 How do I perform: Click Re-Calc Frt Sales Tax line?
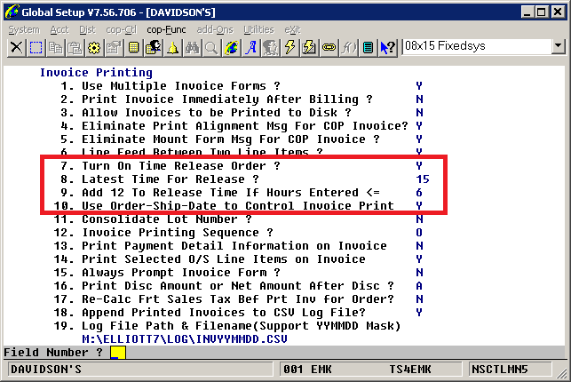(239, 299)
